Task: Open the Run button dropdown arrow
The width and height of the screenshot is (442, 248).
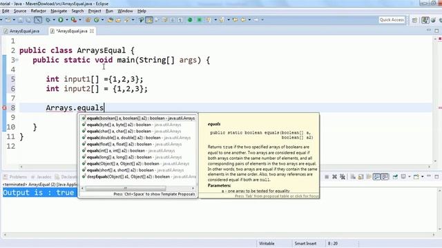Action: pyautogui.click(x=67, y=20)
